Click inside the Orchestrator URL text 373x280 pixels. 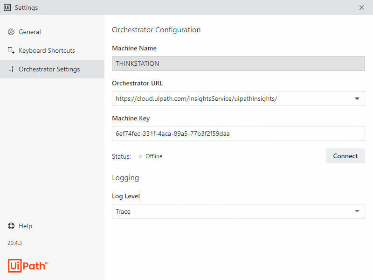196,98
